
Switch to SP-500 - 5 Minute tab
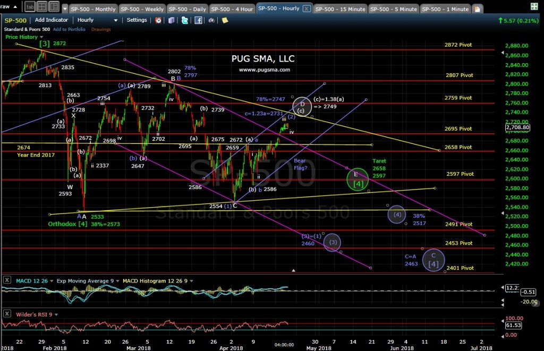(394, 9)
